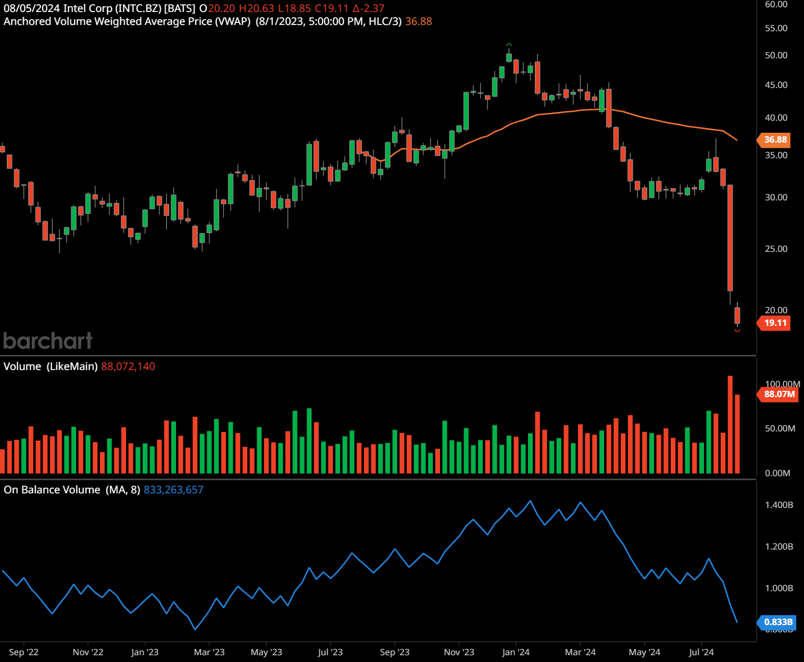Click the 1.200B OBV axis label

point(779,546)
